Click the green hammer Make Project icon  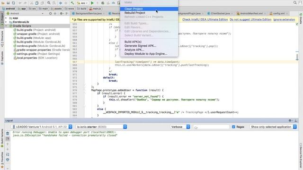[72, 3]
